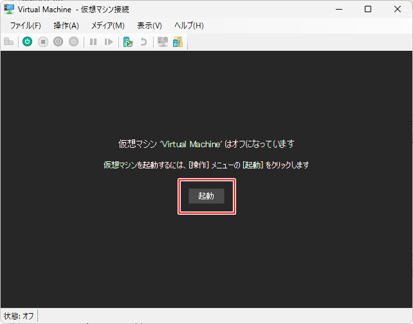Click the Ctrl+Alt+Del toolbar icon
Image resolution: width=413 pixels, height=324 pixels.
pyautogui.click(x=8, y=42)
